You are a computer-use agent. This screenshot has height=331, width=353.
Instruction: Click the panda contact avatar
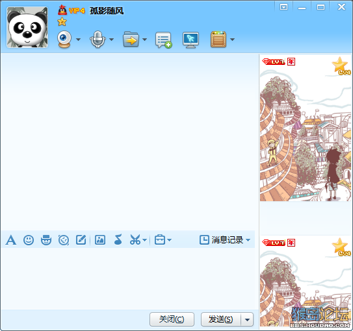[27, 27]
